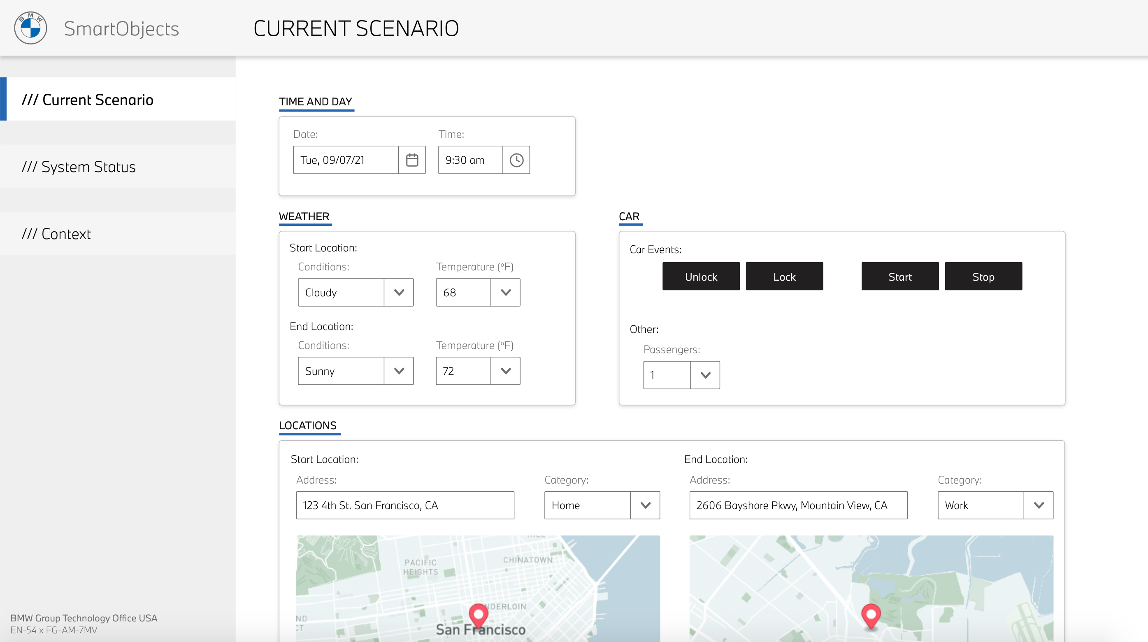The image size is (1148, 642).
Task: Click the LOCATIONS section heading
Action: 307,426
